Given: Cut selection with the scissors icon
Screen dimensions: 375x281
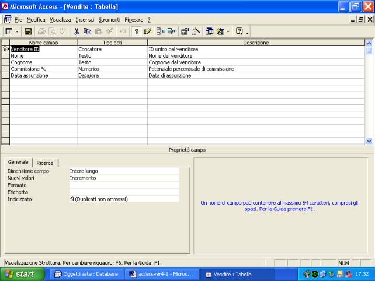Looking at the screenshot, I should pos(77,31).
